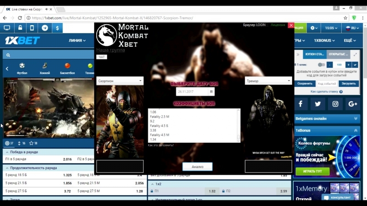Expand bet slip with diagonal arrows icon
The image size is (367, 206).
pyautogui.click(x=355, y=54)
